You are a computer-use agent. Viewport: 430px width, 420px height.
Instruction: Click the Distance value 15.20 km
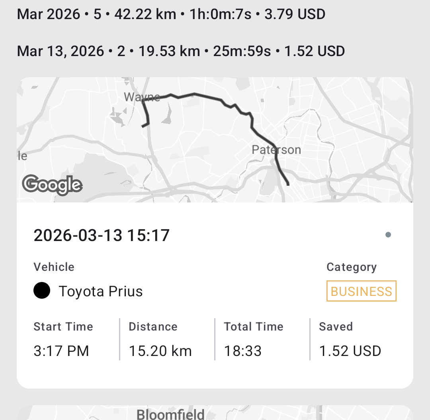(161, 351)
